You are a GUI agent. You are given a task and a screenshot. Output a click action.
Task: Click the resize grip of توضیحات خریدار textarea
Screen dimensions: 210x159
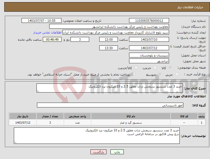[15, 142]
